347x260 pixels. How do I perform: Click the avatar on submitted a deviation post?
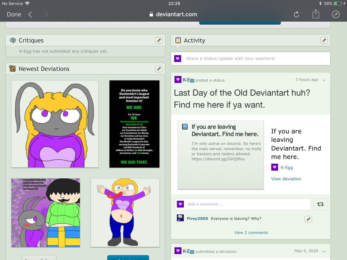[178, 251]
